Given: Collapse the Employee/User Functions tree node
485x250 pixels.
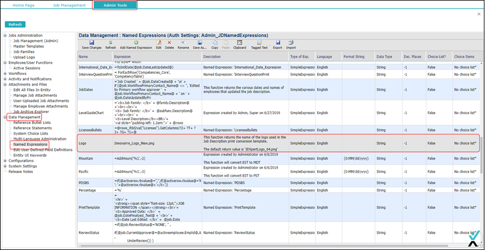Looking at the screenshot, I should [5, 63].
